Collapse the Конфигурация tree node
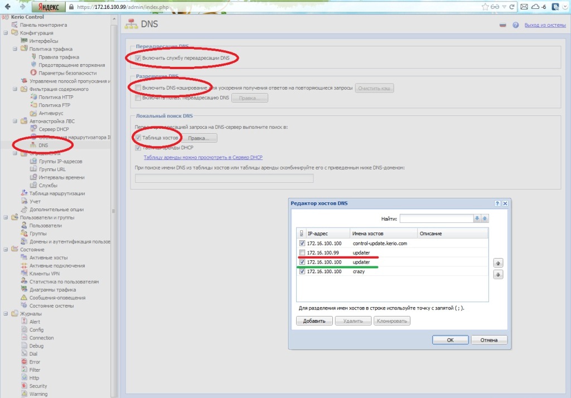This screenshot has height=398, width=571. tap(6, 33)
